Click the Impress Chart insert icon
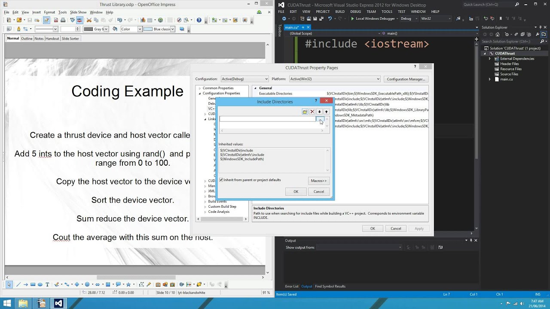The height and width of the screenshot is (309, 550). [x=143, y=20]
